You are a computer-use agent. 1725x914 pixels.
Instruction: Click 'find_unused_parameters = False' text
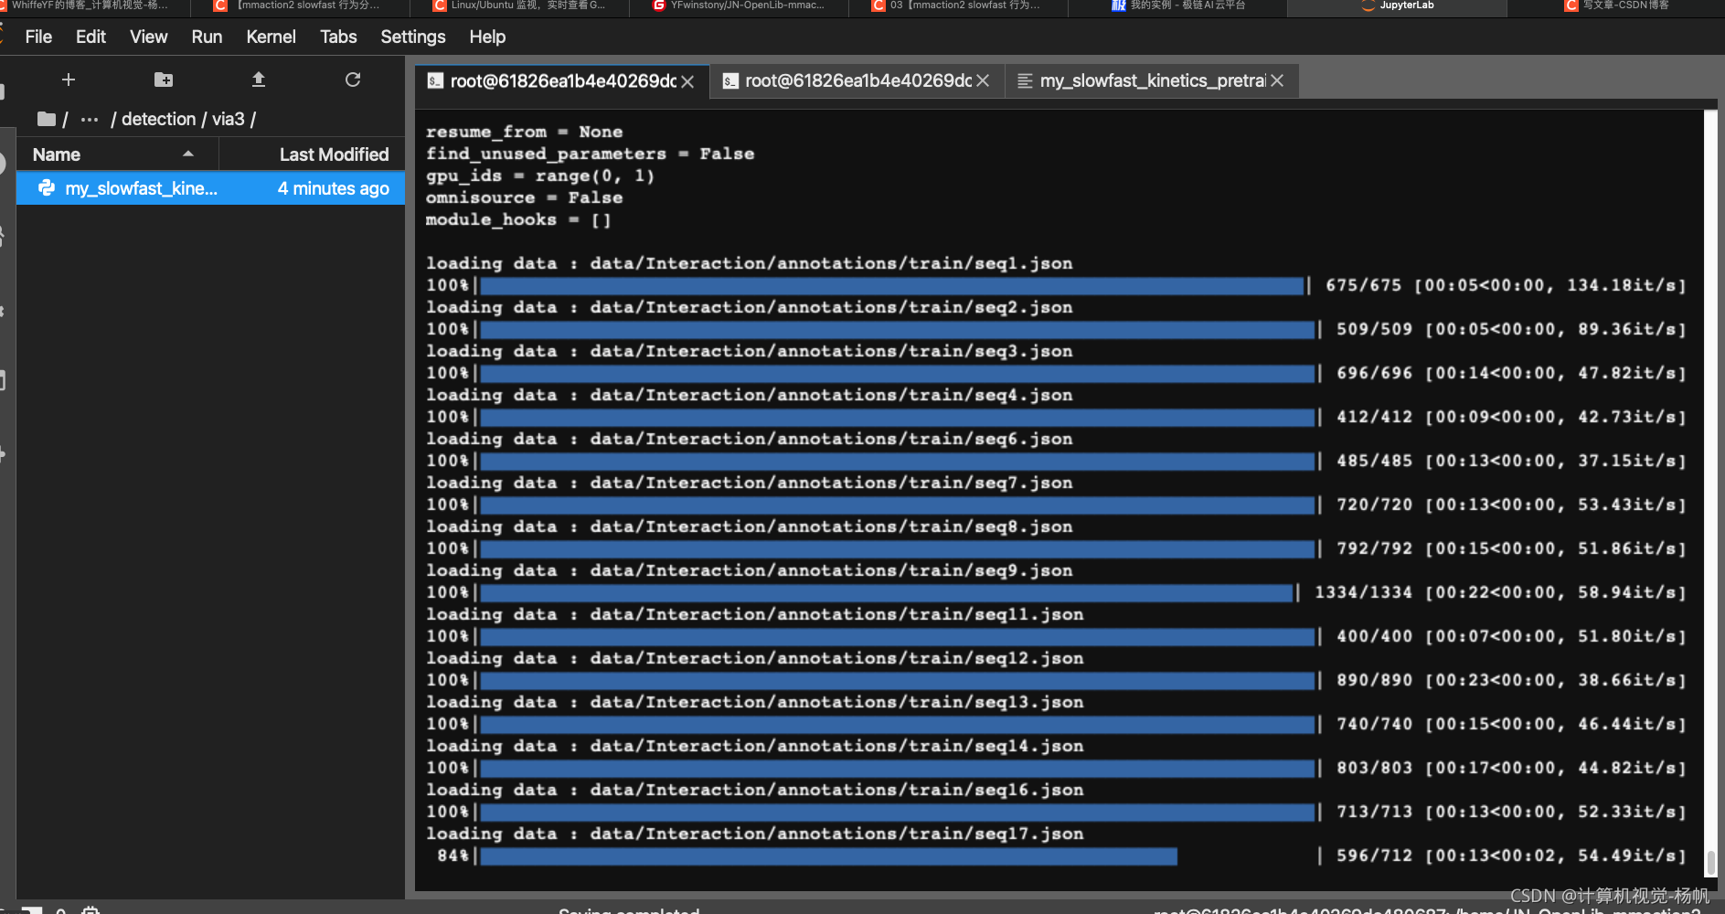(590, 154)
